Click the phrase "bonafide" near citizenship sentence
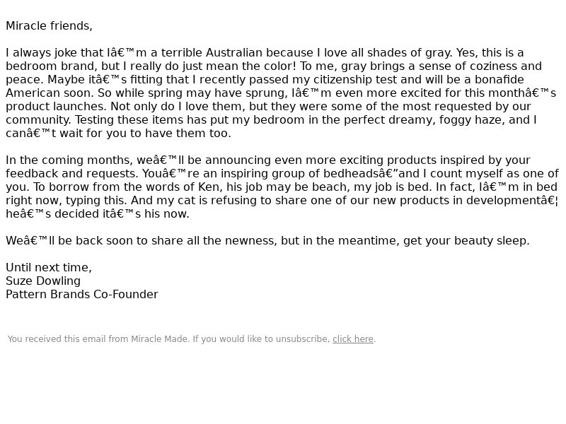The height and width of the screenshot is (424, 566). pyautogui.click(x=499, y=80)
